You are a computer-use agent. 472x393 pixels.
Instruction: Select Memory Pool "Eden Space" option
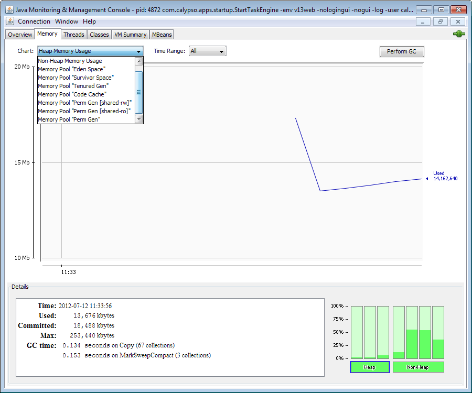click(87, 69)
